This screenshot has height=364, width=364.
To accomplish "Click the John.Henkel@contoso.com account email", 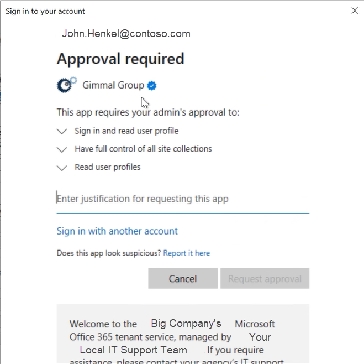I will point(126,34).
